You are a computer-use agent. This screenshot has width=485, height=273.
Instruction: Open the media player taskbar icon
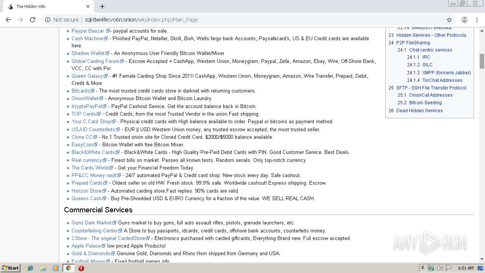pyautogui.click(x=56, y=268)
